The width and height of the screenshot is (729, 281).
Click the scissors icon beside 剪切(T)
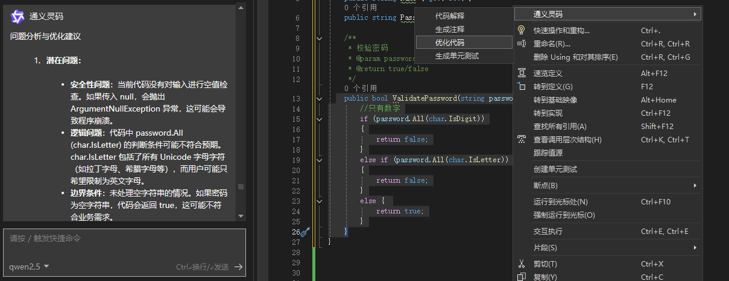[522, 264]
